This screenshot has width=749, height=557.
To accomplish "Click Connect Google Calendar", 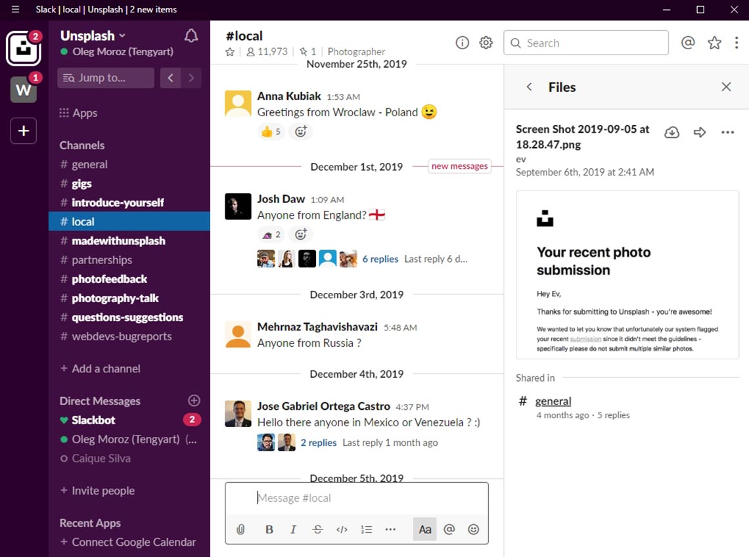I will pos(128,542).
